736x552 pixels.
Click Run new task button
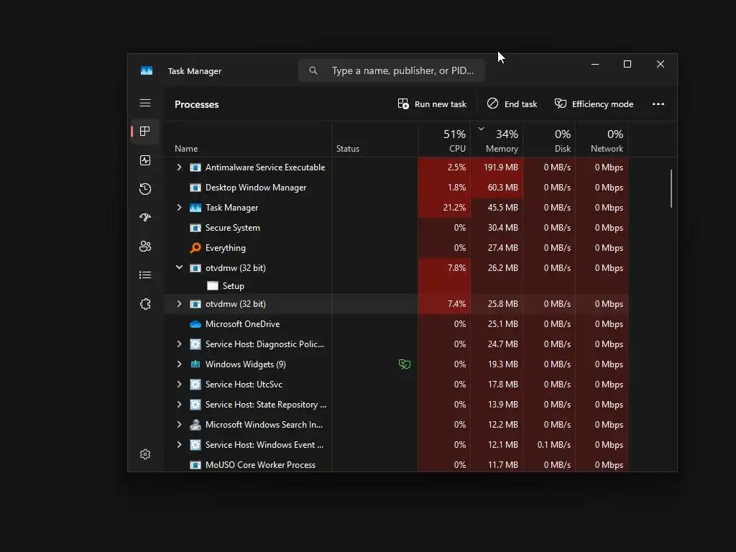point(432,104)
